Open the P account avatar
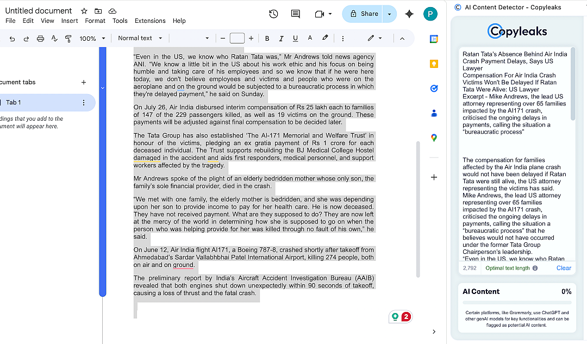Screen dimensions: 587x344 pos(430,14)
